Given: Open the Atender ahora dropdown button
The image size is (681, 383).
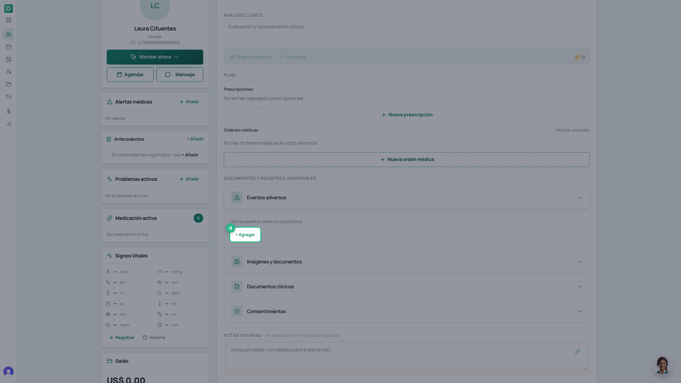Looking at the screenshot, I should 155,57.
